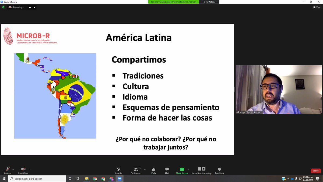Viewport: 323px width, 182px height.
Task: Click the Cortana circle icon in taskbar
Action: [70, 178]
